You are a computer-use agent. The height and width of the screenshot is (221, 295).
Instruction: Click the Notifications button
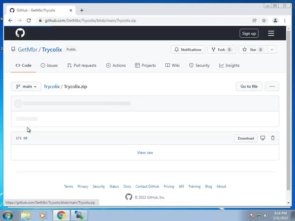click(188, 49)
